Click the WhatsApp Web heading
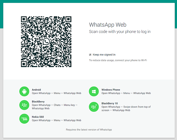 pos(108,25)
